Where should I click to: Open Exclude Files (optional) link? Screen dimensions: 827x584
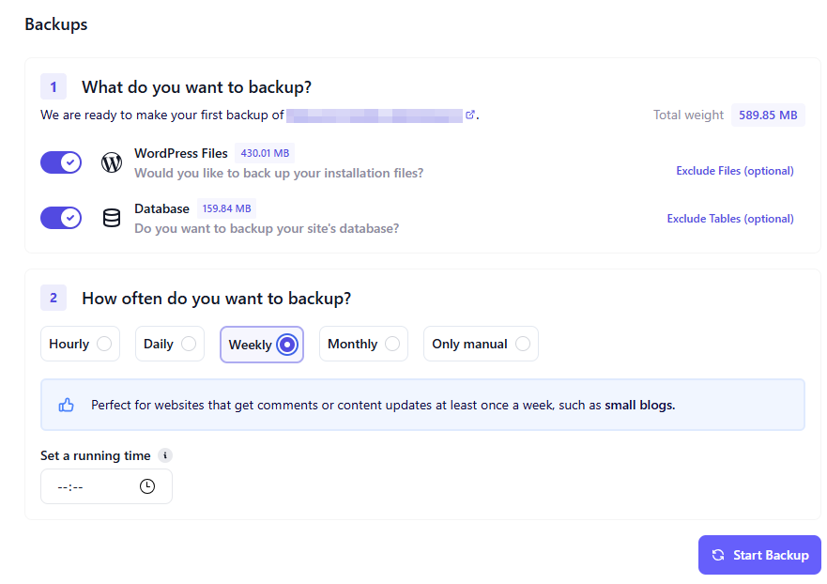[x=735, y=171]
